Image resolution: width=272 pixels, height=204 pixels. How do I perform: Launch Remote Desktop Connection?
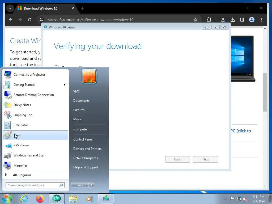(36, 95)
